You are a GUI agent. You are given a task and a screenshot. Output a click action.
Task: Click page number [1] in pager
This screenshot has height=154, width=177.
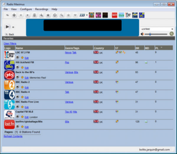point(16,132)
